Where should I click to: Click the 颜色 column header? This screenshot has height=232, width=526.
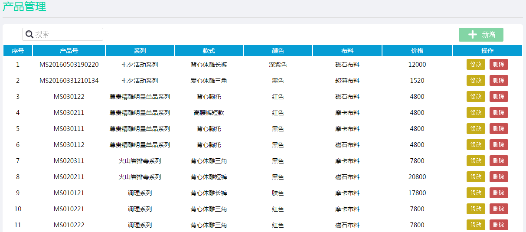[278, 51]
